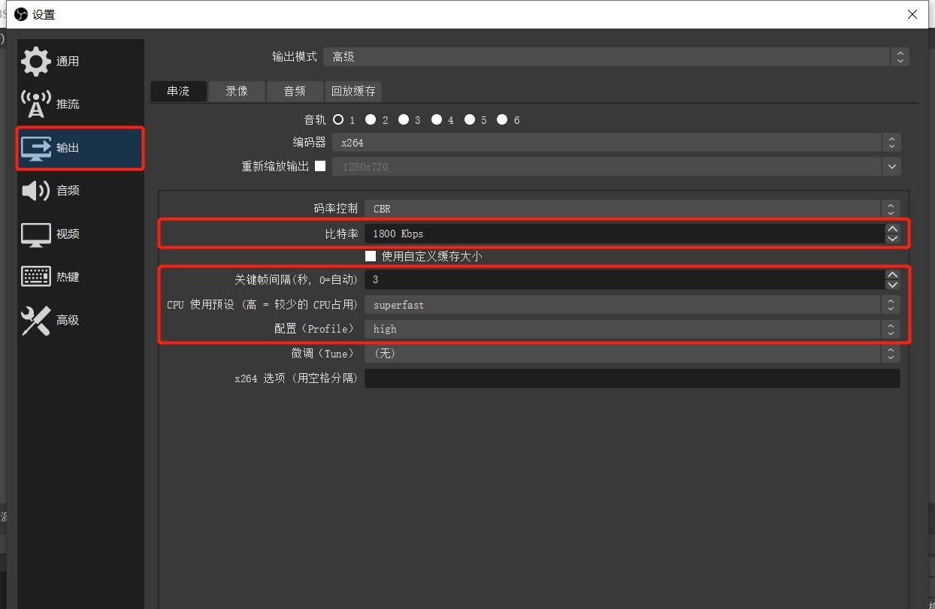
Task: Click the 视频 label in the sidebar
Action: pos(68,234)
